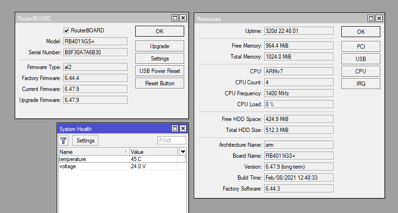Click the Free Memory field 964.4 MiB
398x213 pixels.
click(299, 45)
